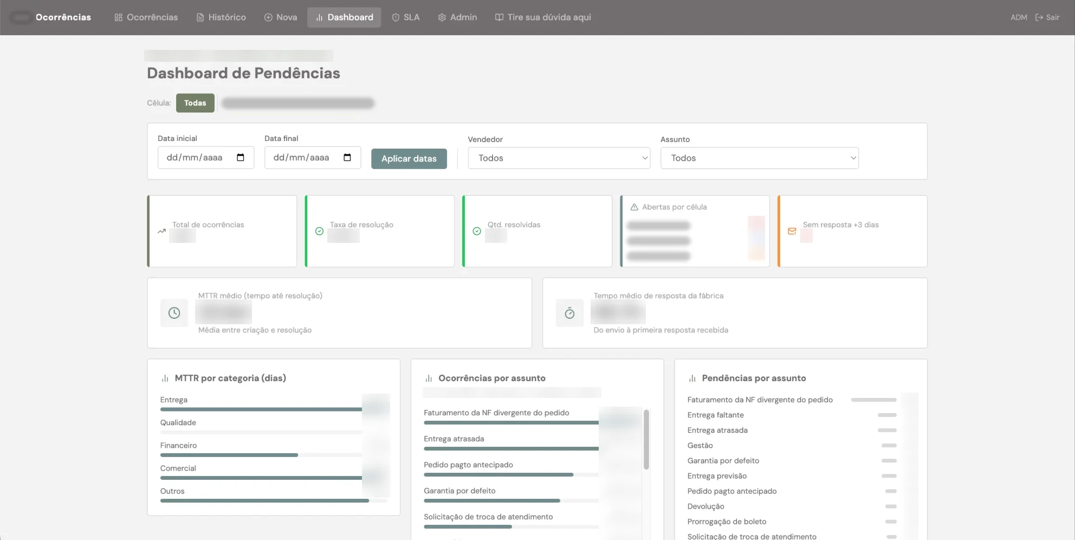1075x540 pixels.
Task: Click the Ocorrências por assunto list scrollbar
Action: [x=646, y=440]
